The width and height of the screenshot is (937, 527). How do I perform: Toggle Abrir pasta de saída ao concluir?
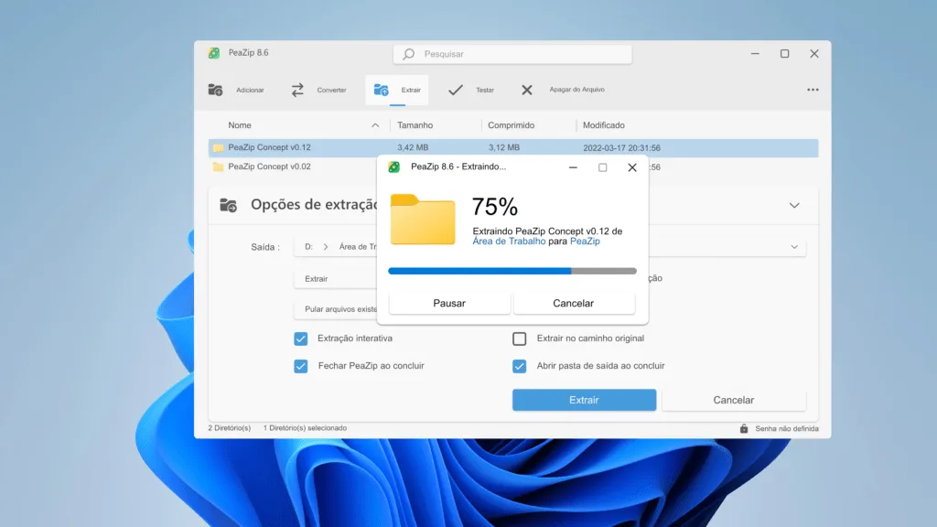(520, 366)
